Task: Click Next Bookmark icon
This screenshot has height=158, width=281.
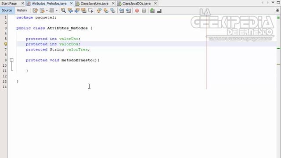Action: point(106,11)
